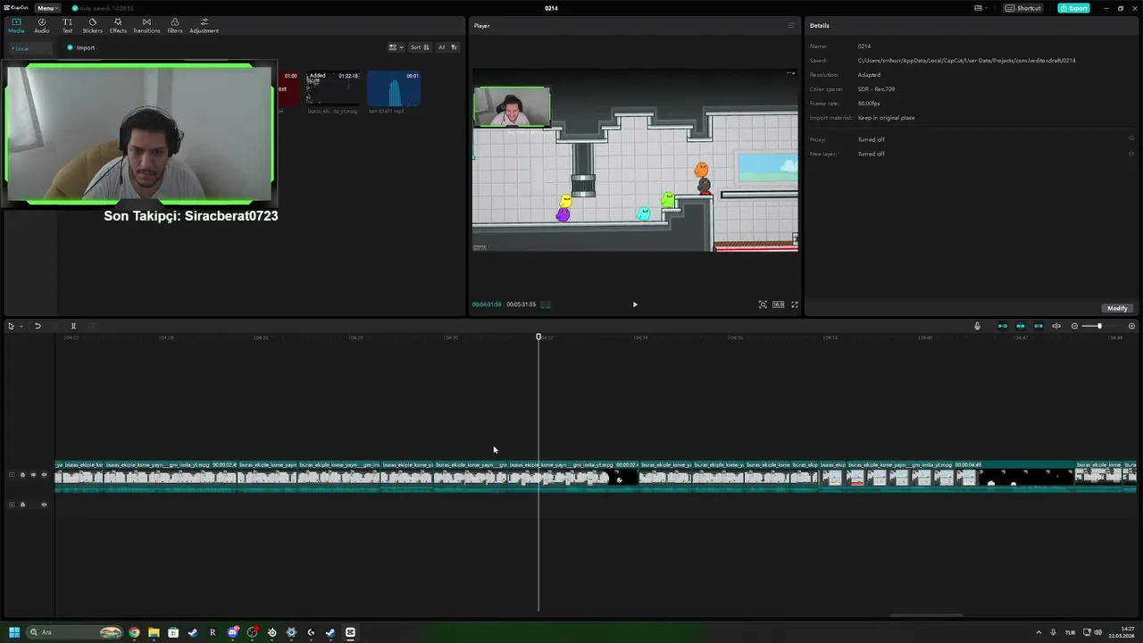Lock the lower audio track
This screenshot has width=1143, height=643.
(22, 505)
